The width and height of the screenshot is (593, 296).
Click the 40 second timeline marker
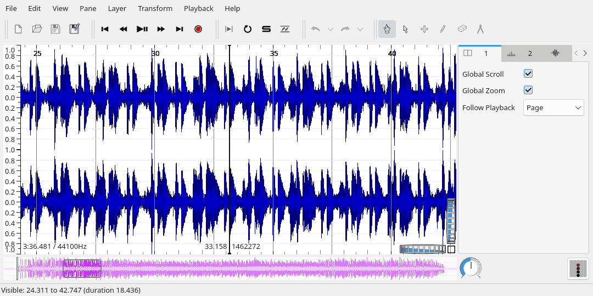tap(392, 54)
